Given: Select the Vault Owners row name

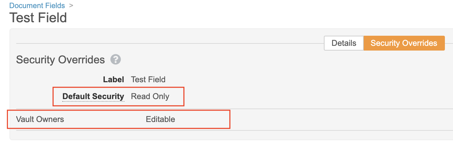Looking at the screenshot, I should click(40, 119).
